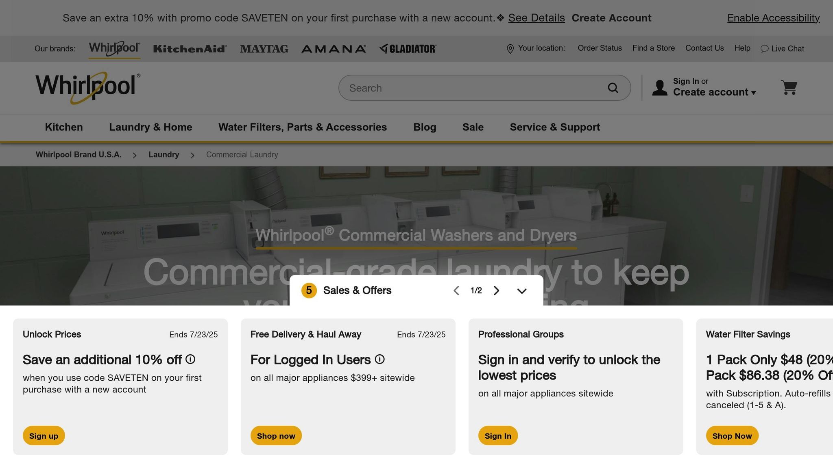Click the info icon beside 'Save an additional 10% off'
This screenshot has height=468, width=833.
[190, 359]
